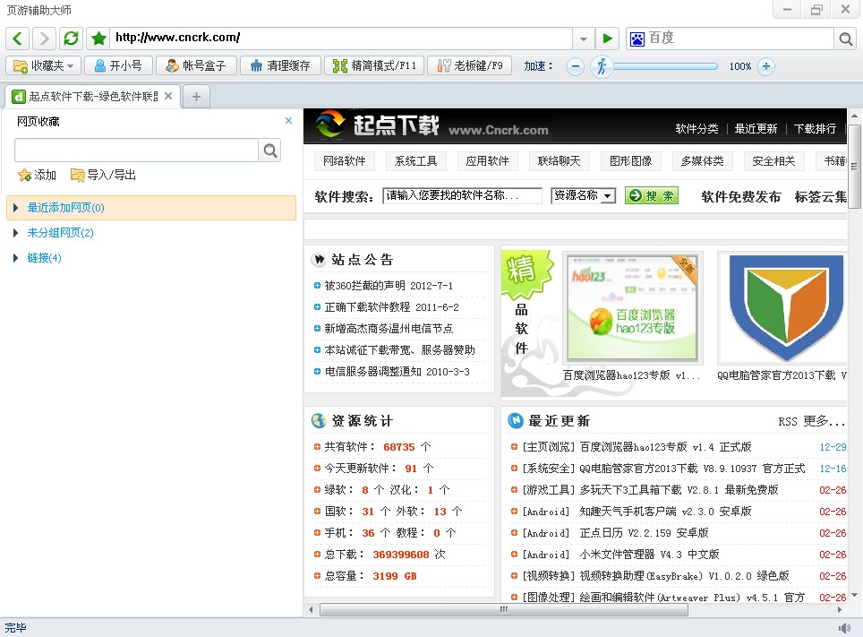Reload the page with refresh icon
The width and height of the screenshot is (863, 637).
coord(71,38)
